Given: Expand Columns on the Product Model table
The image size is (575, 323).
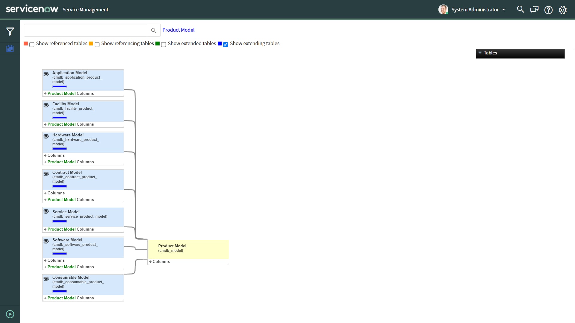Looking at the screenshot, I should pyautogui.click(x=160, y=261).
